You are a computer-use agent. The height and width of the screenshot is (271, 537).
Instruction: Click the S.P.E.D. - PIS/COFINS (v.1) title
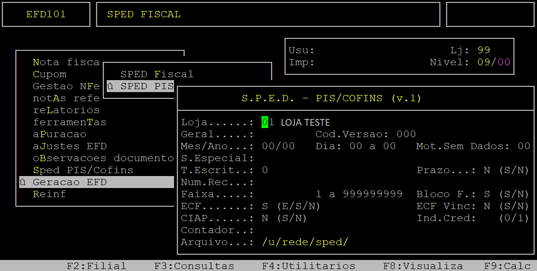click(332, 98)
